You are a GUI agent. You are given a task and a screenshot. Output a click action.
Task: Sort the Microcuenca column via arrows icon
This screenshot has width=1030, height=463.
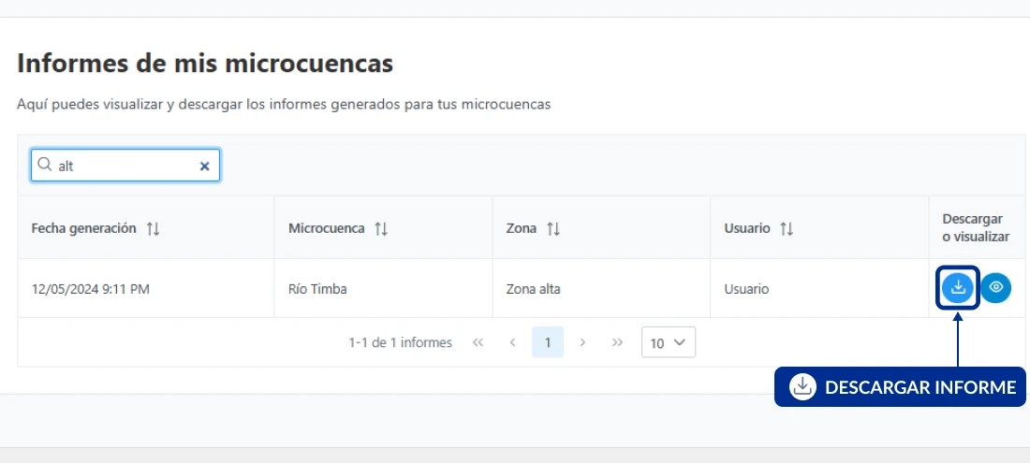click(381, 228)
